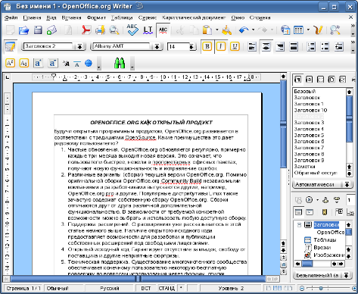Open the Insert Table icon
This screenshot has width=358, height=294.
coord(299,30)
